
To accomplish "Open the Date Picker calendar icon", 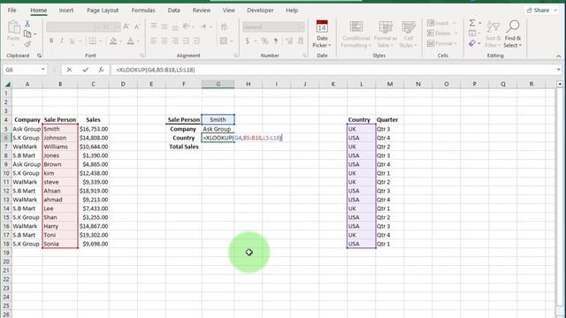I will 322,27.
